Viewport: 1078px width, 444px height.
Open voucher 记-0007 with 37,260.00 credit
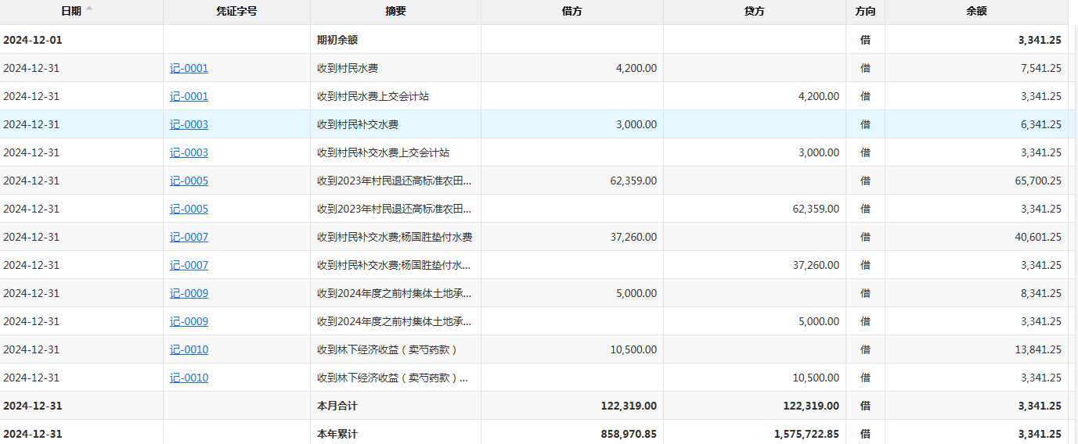(189, 265)
